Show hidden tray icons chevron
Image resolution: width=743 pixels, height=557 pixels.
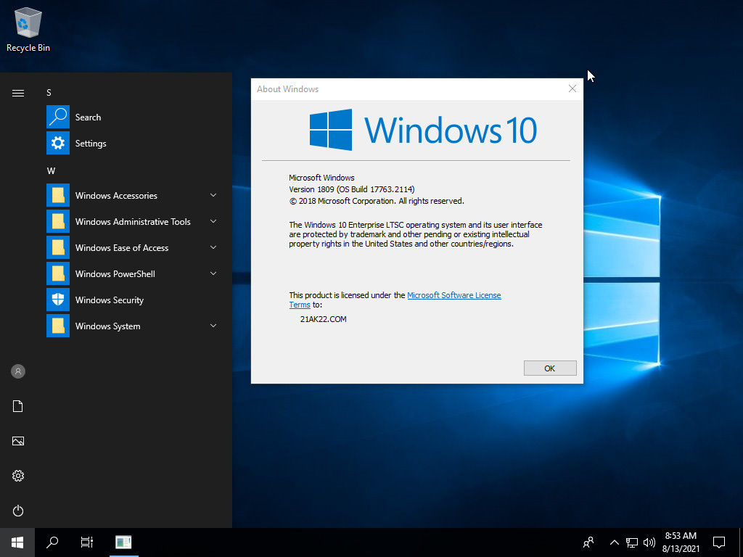614,542
